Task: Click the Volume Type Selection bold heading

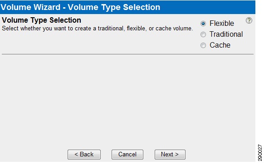Action: (x=41, y=20)
